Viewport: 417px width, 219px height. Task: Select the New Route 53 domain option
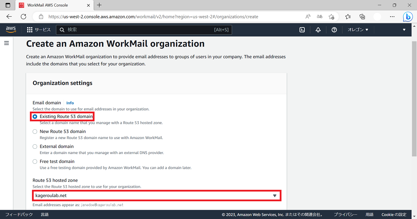coord(35,131)
